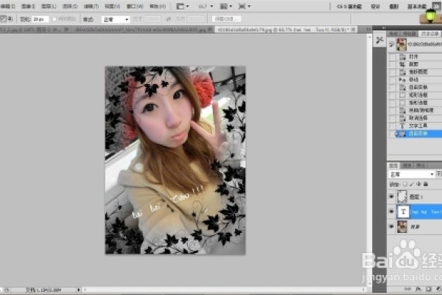Switch to the 图层 Layers panel tab
The height and width of the screenshot is (295, 442).
point(393,165)
